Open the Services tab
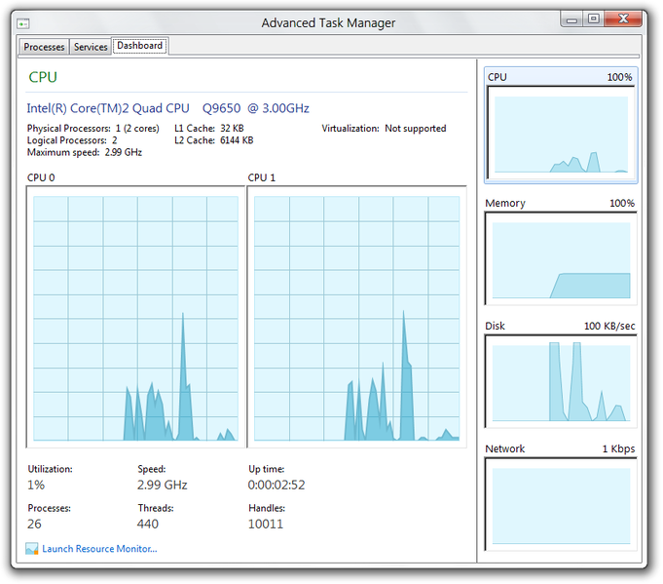 pyautogui.click(x=91, y=47)
